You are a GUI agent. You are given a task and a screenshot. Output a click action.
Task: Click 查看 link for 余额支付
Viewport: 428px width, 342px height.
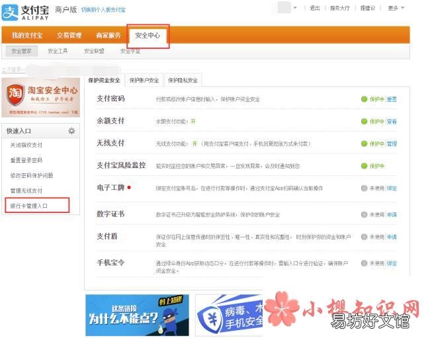392,122
